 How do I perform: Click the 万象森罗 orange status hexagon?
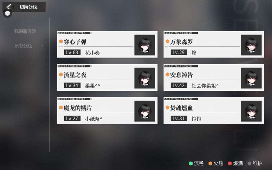tap(167, 41)
